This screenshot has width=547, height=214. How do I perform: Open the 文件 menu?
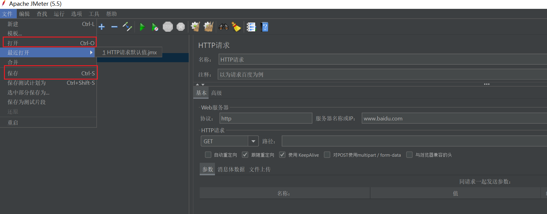click(x=8, y=14)
